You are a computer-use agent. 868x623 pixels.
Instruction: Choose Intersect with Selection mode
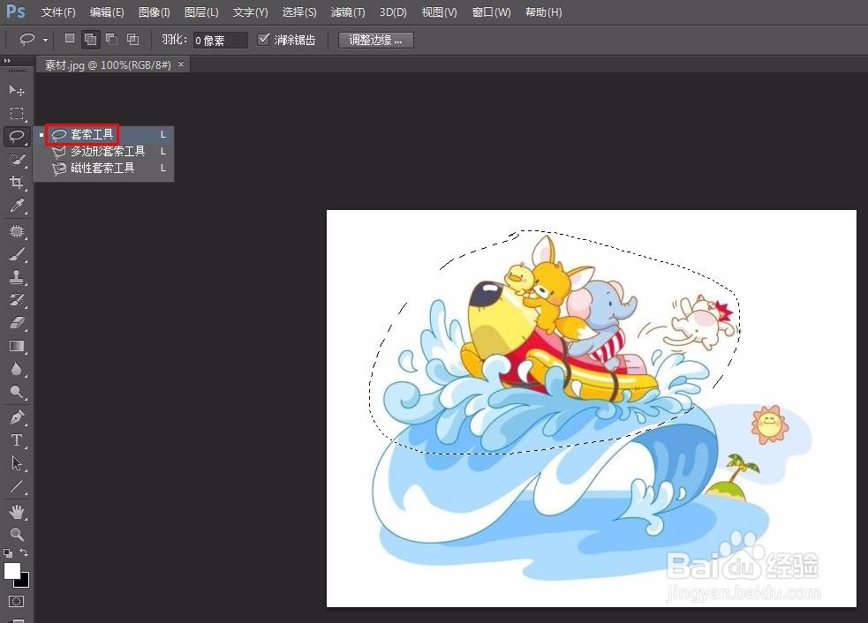[x=132, y=39]
